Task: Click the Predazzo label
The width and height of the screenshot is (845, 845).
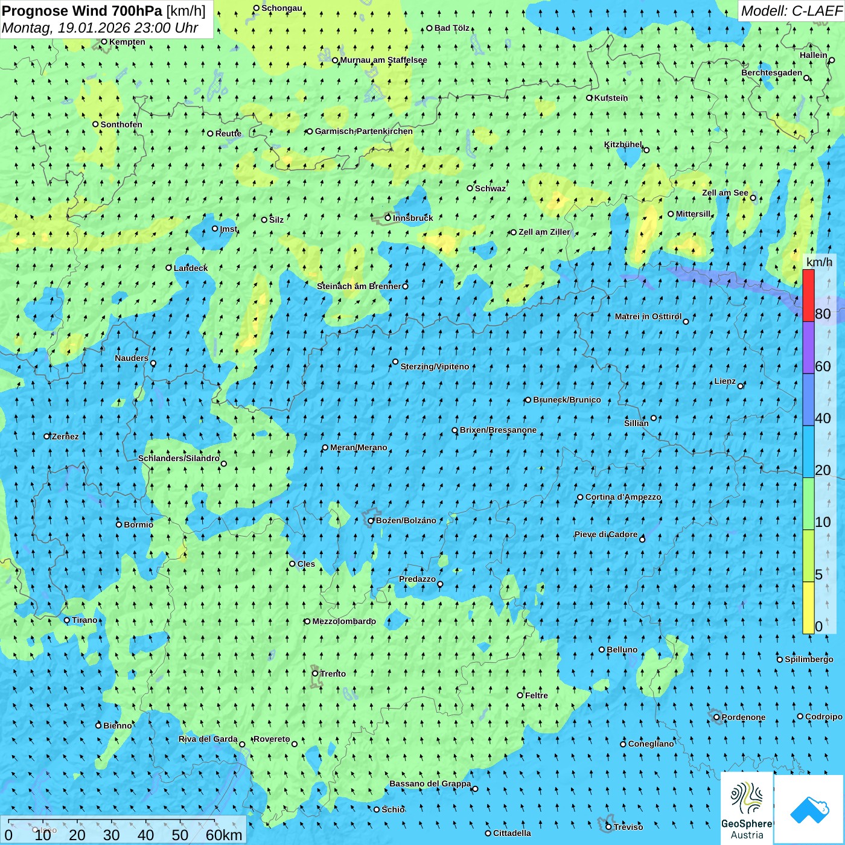Action: click(417, 579)
